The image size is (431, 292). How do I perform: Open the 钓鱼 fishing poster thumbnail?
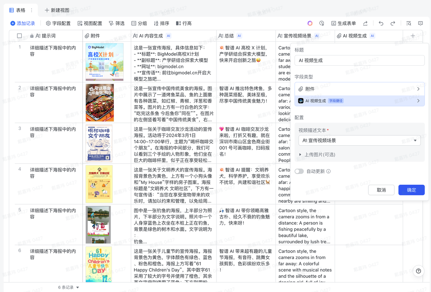point(98,225)
